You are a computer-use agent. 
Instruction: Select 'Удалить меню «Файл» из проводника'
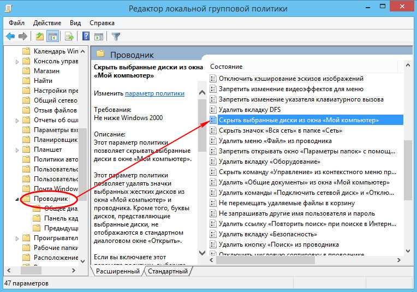click(275, 141)
